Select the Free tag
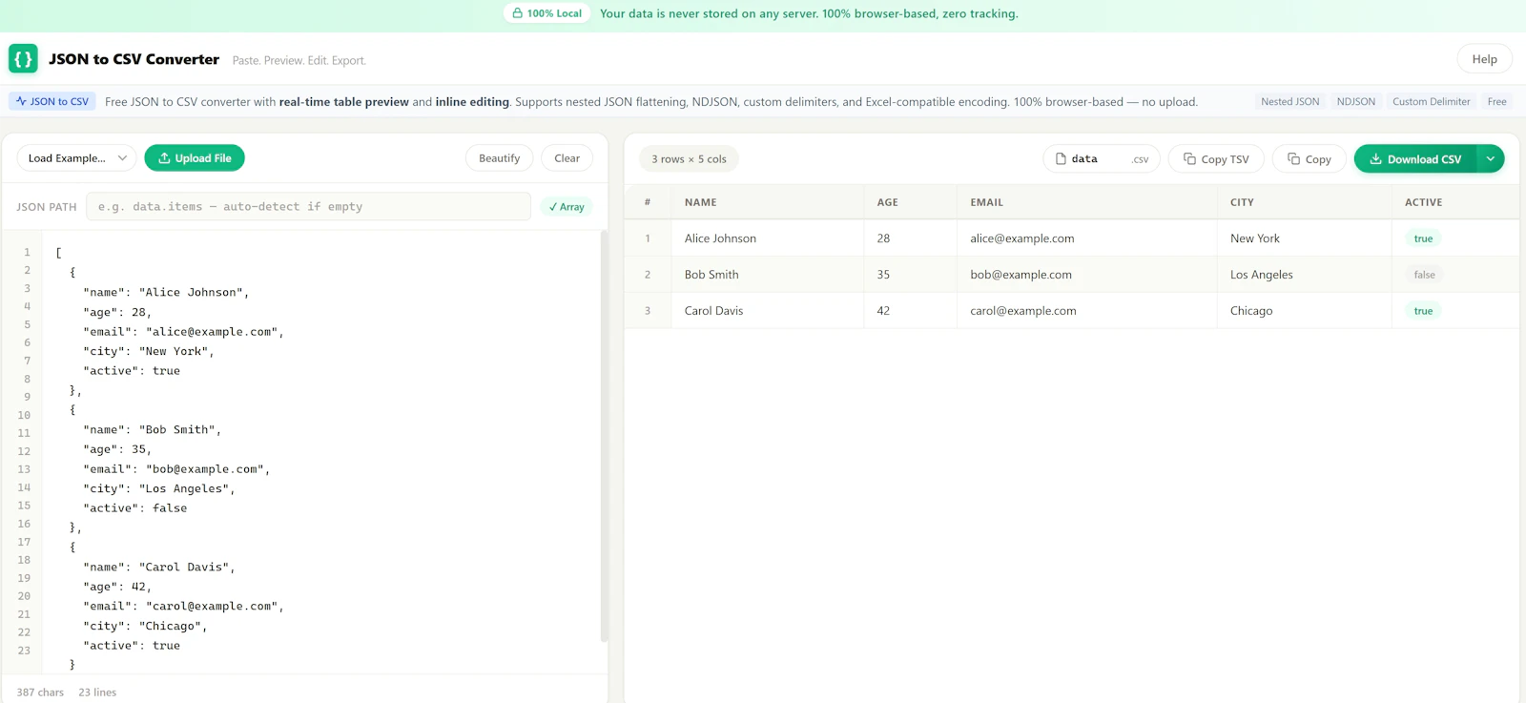 1496,101
